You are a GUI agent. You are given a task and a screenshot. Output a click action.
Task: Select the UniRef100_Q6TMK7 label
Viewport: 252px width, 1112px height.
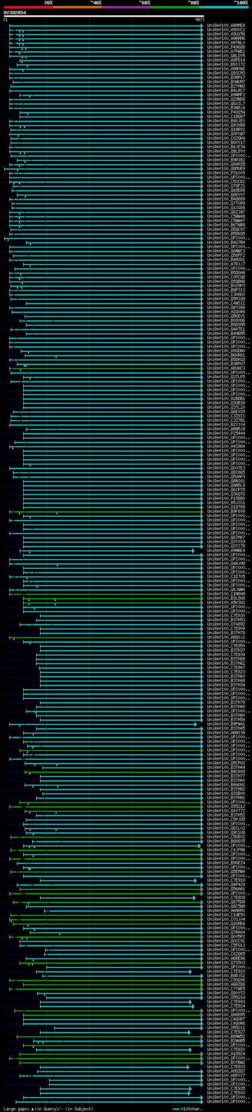click(x=226, y=537)
